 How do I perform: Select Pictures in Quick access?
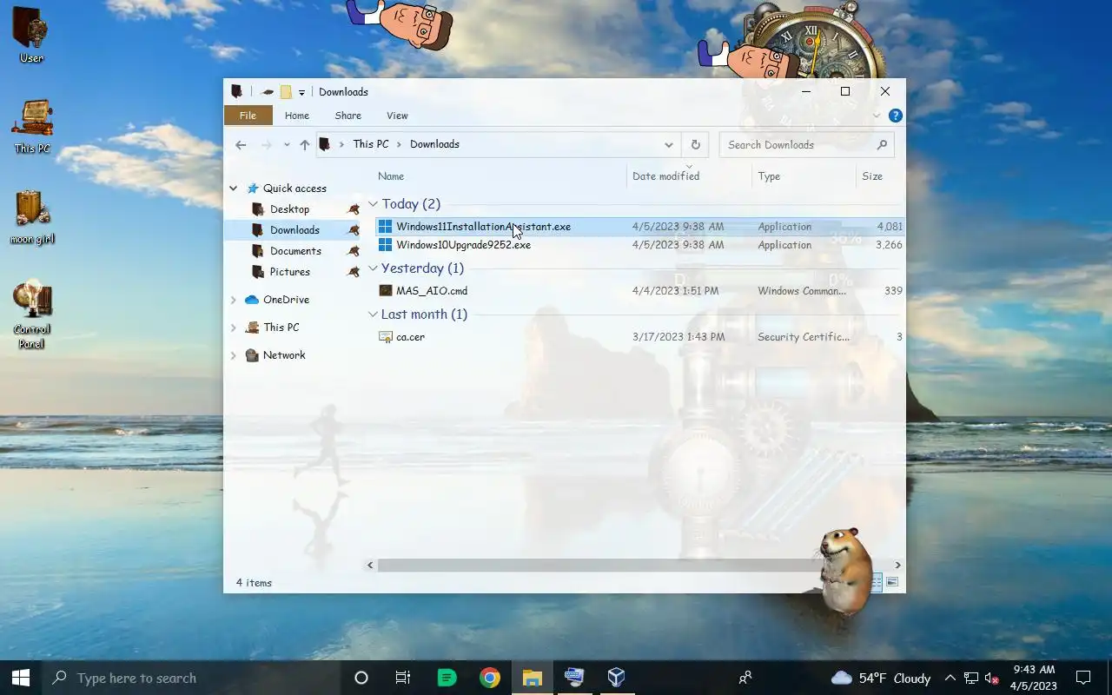click(x=289, y=272)
